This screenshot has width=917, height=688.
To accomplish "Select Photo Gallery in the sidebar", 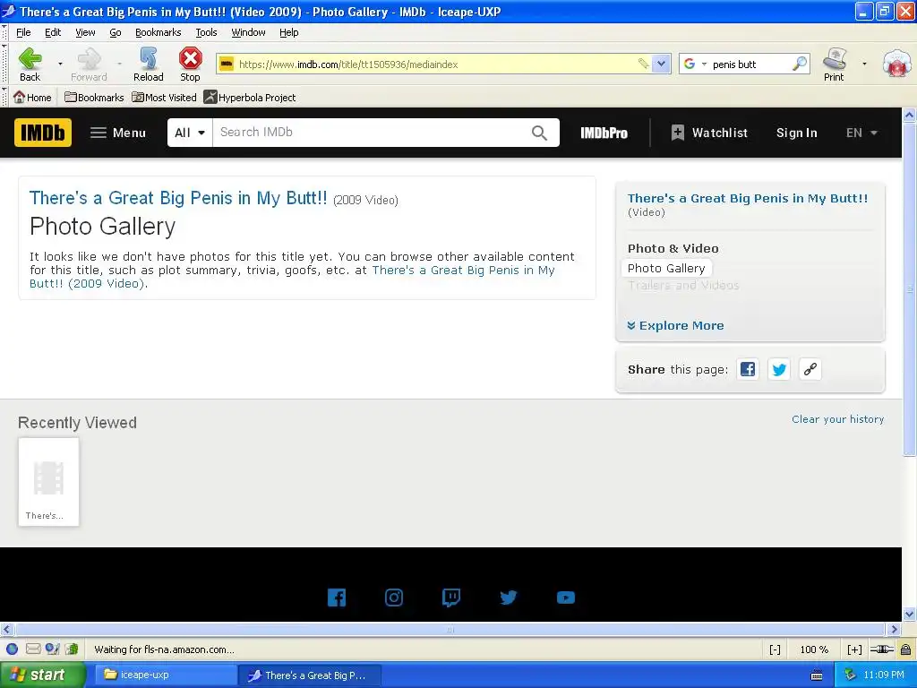I will [666, 268].
